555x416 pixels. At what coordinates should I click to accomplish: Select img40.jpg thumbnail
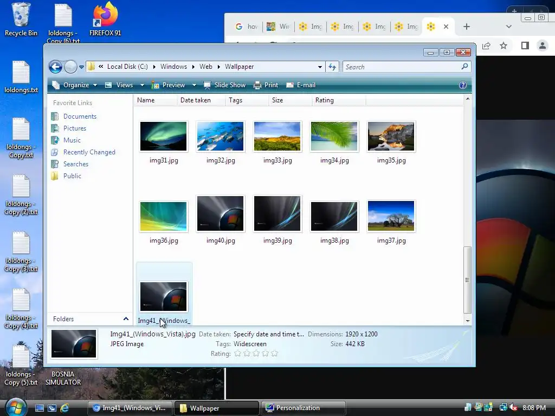[221, 213]
